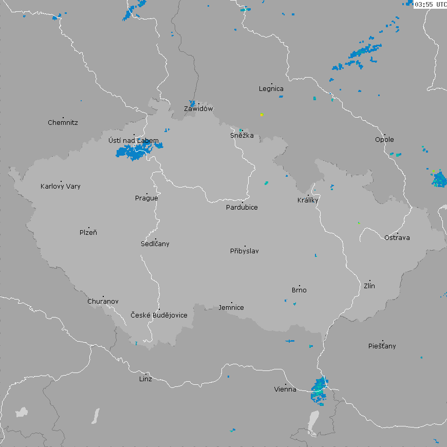447x447 pixels.
Task: Click the blue radar echo east of Vienna
Action: tap(319, 388)
